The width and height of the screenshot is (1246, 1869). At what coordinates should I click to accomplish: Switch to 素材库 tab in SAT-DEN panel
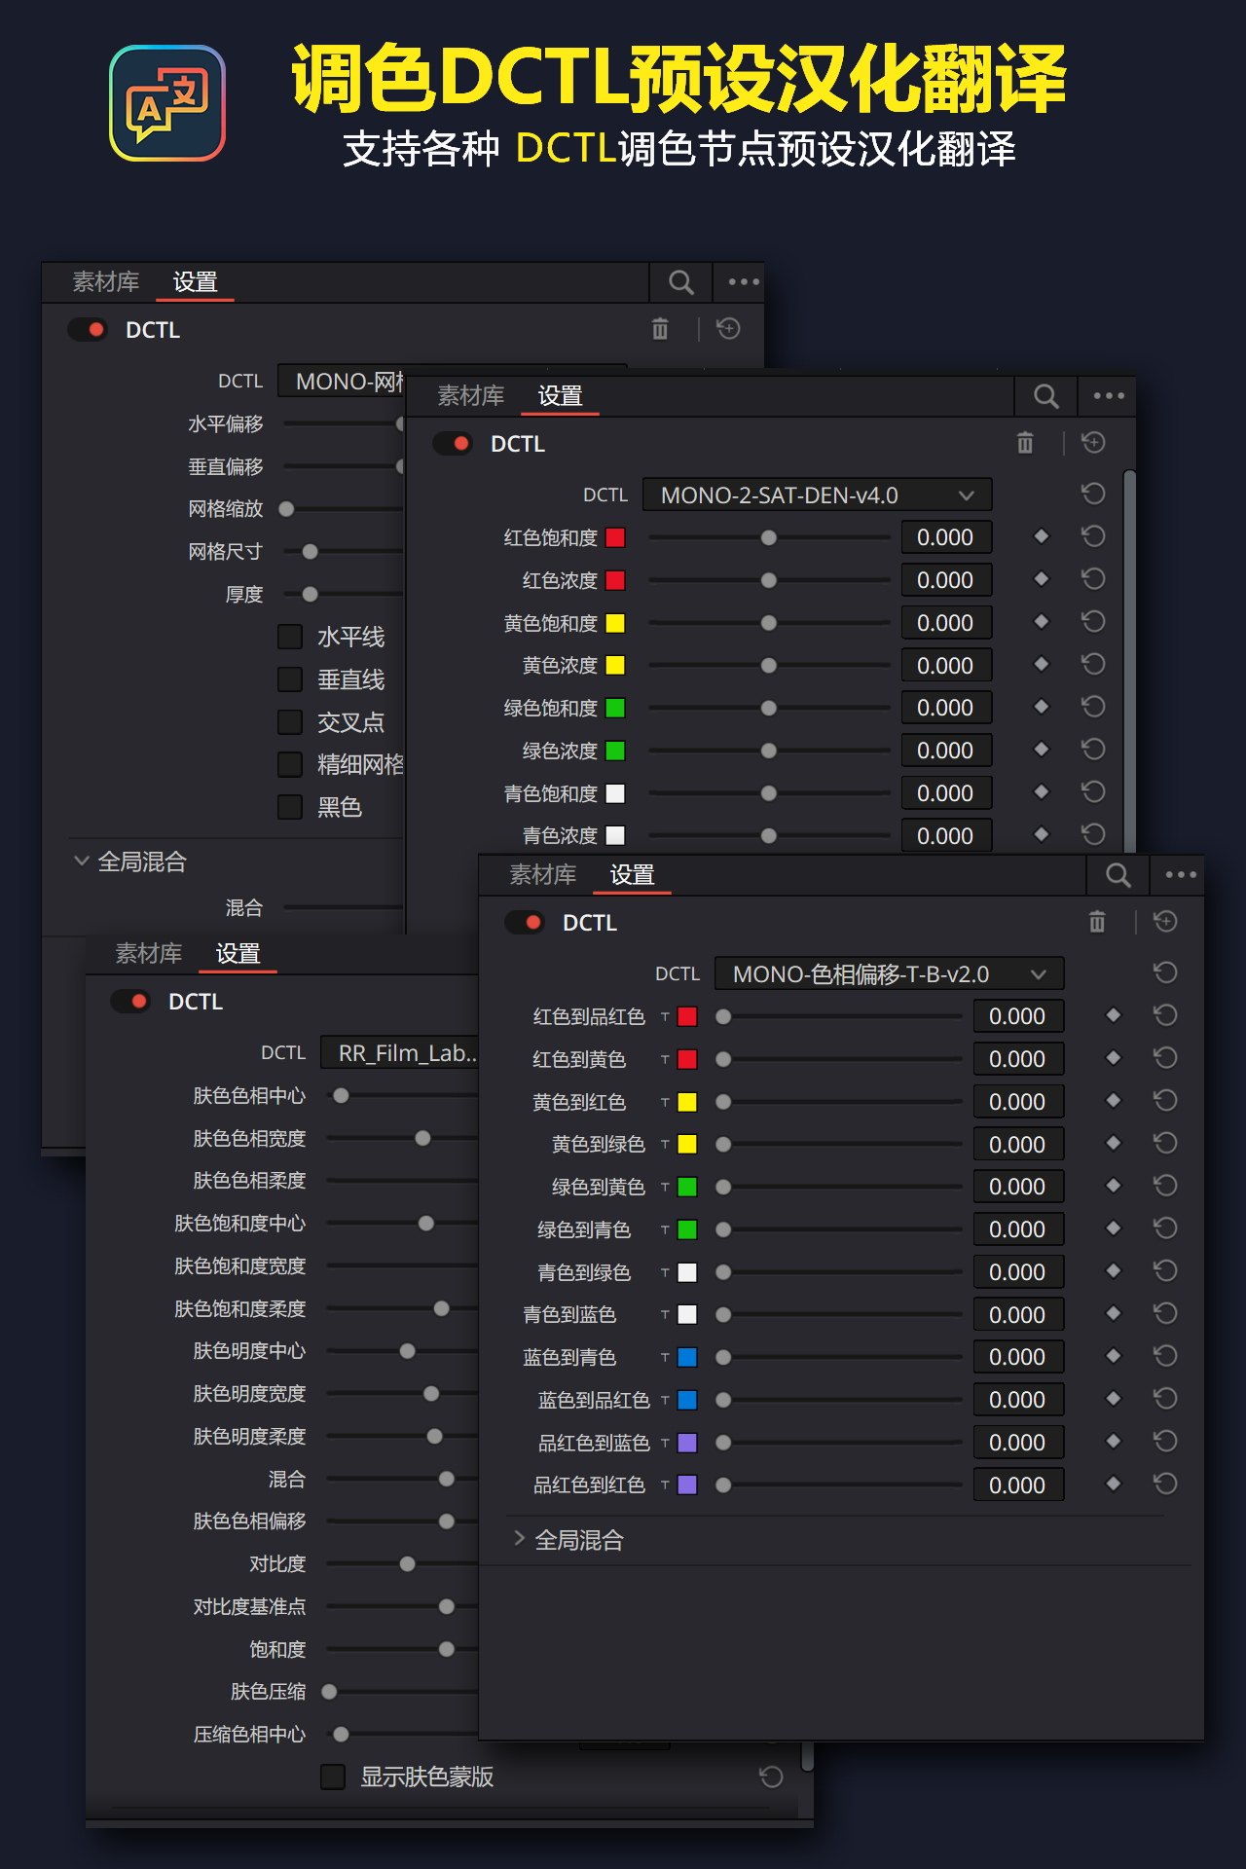(470, 396)
